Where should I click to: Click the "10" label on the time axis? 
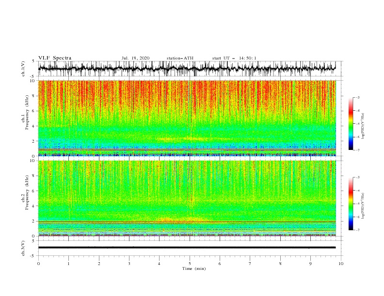tap(341, 264)
